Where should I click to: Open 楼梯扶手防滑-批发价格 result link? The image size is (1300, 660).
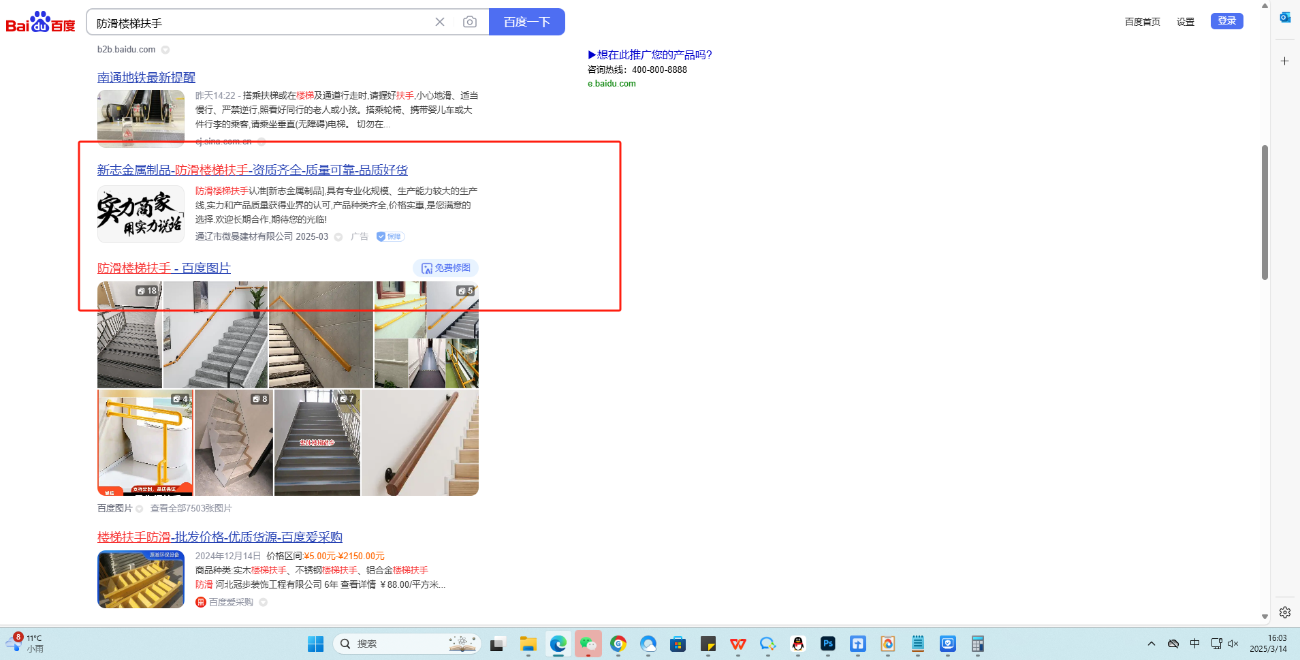coord(220,537)
